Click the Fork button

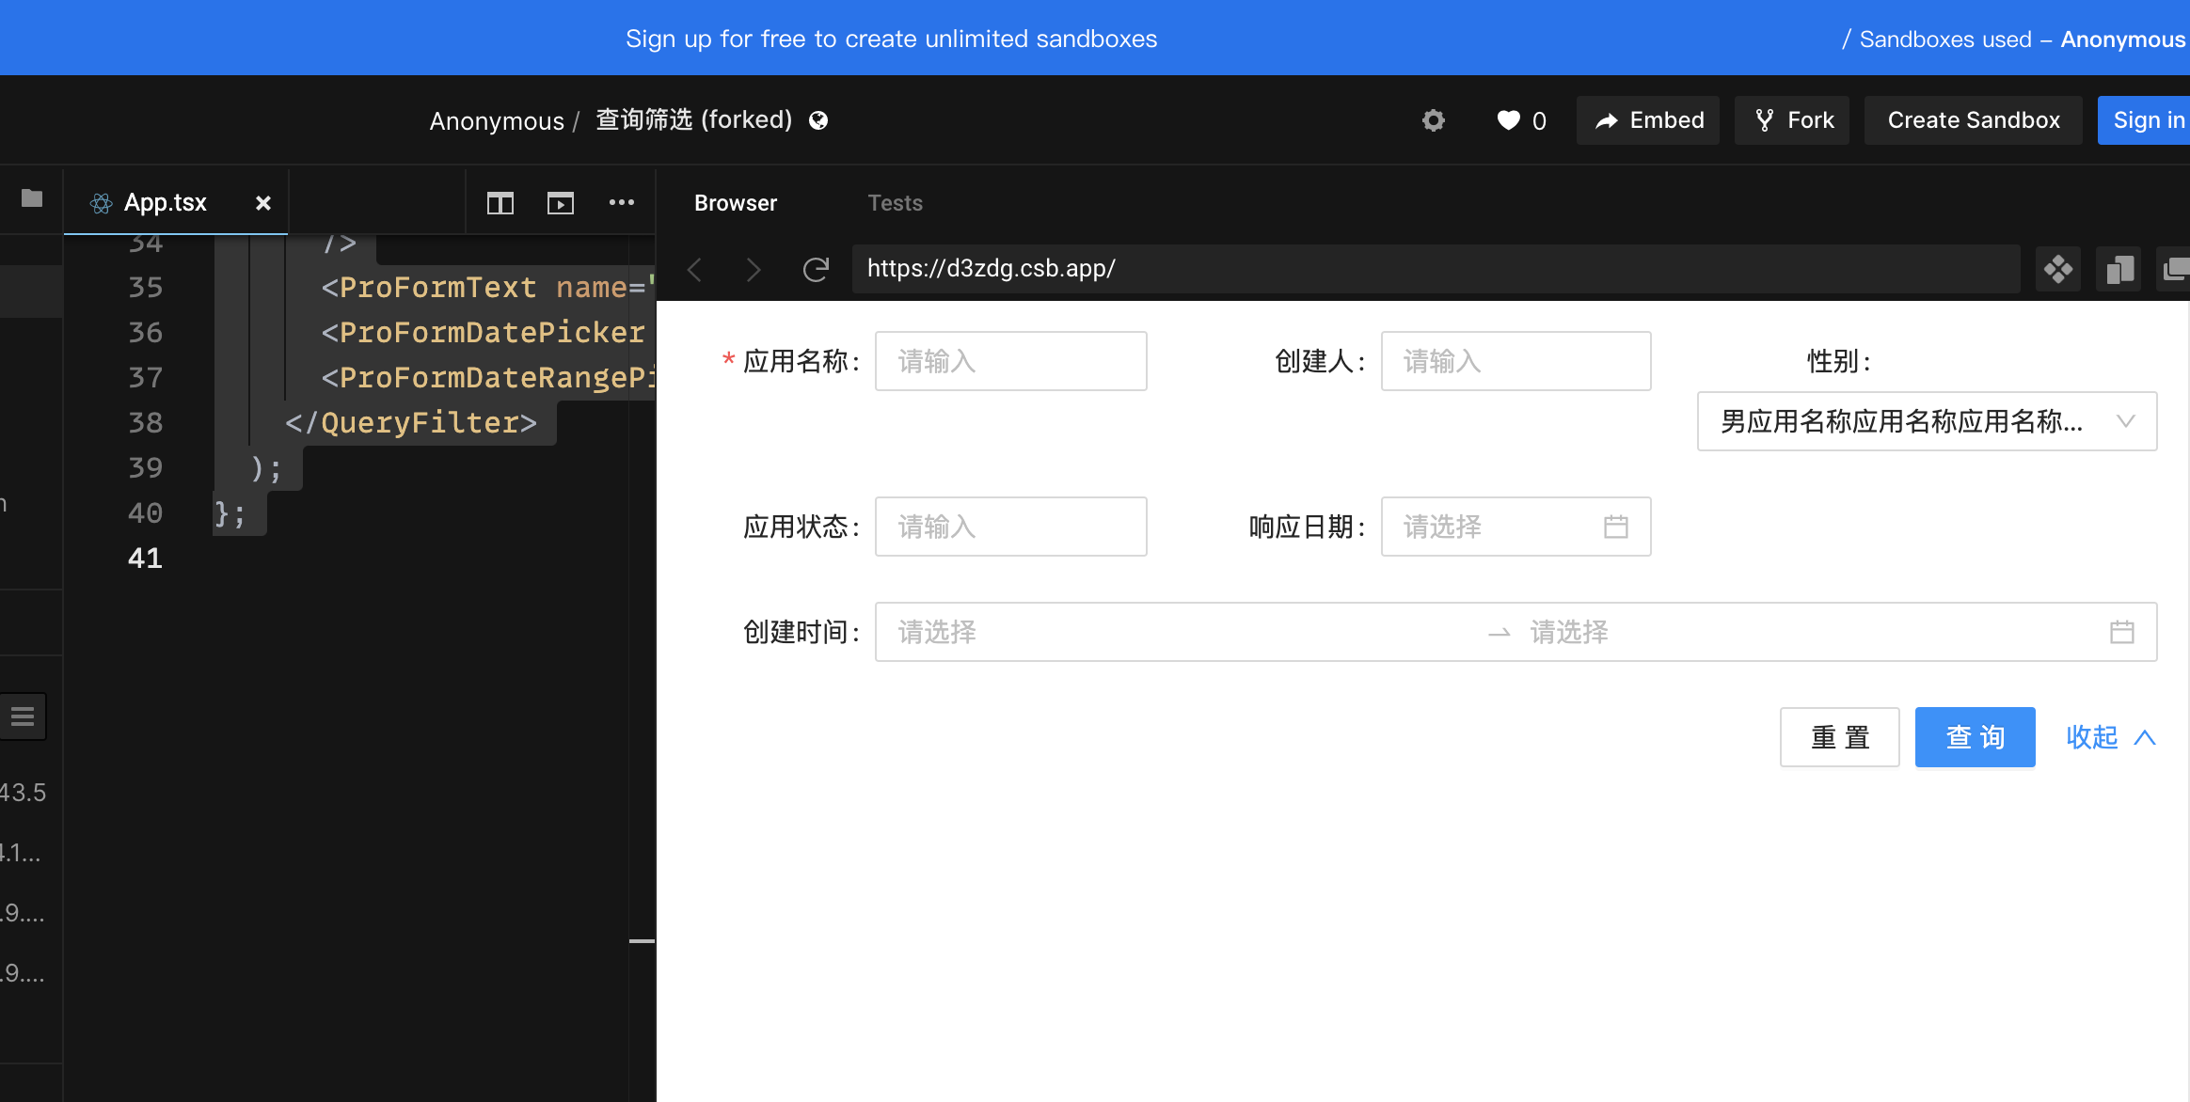click(x=1791, y=119)
